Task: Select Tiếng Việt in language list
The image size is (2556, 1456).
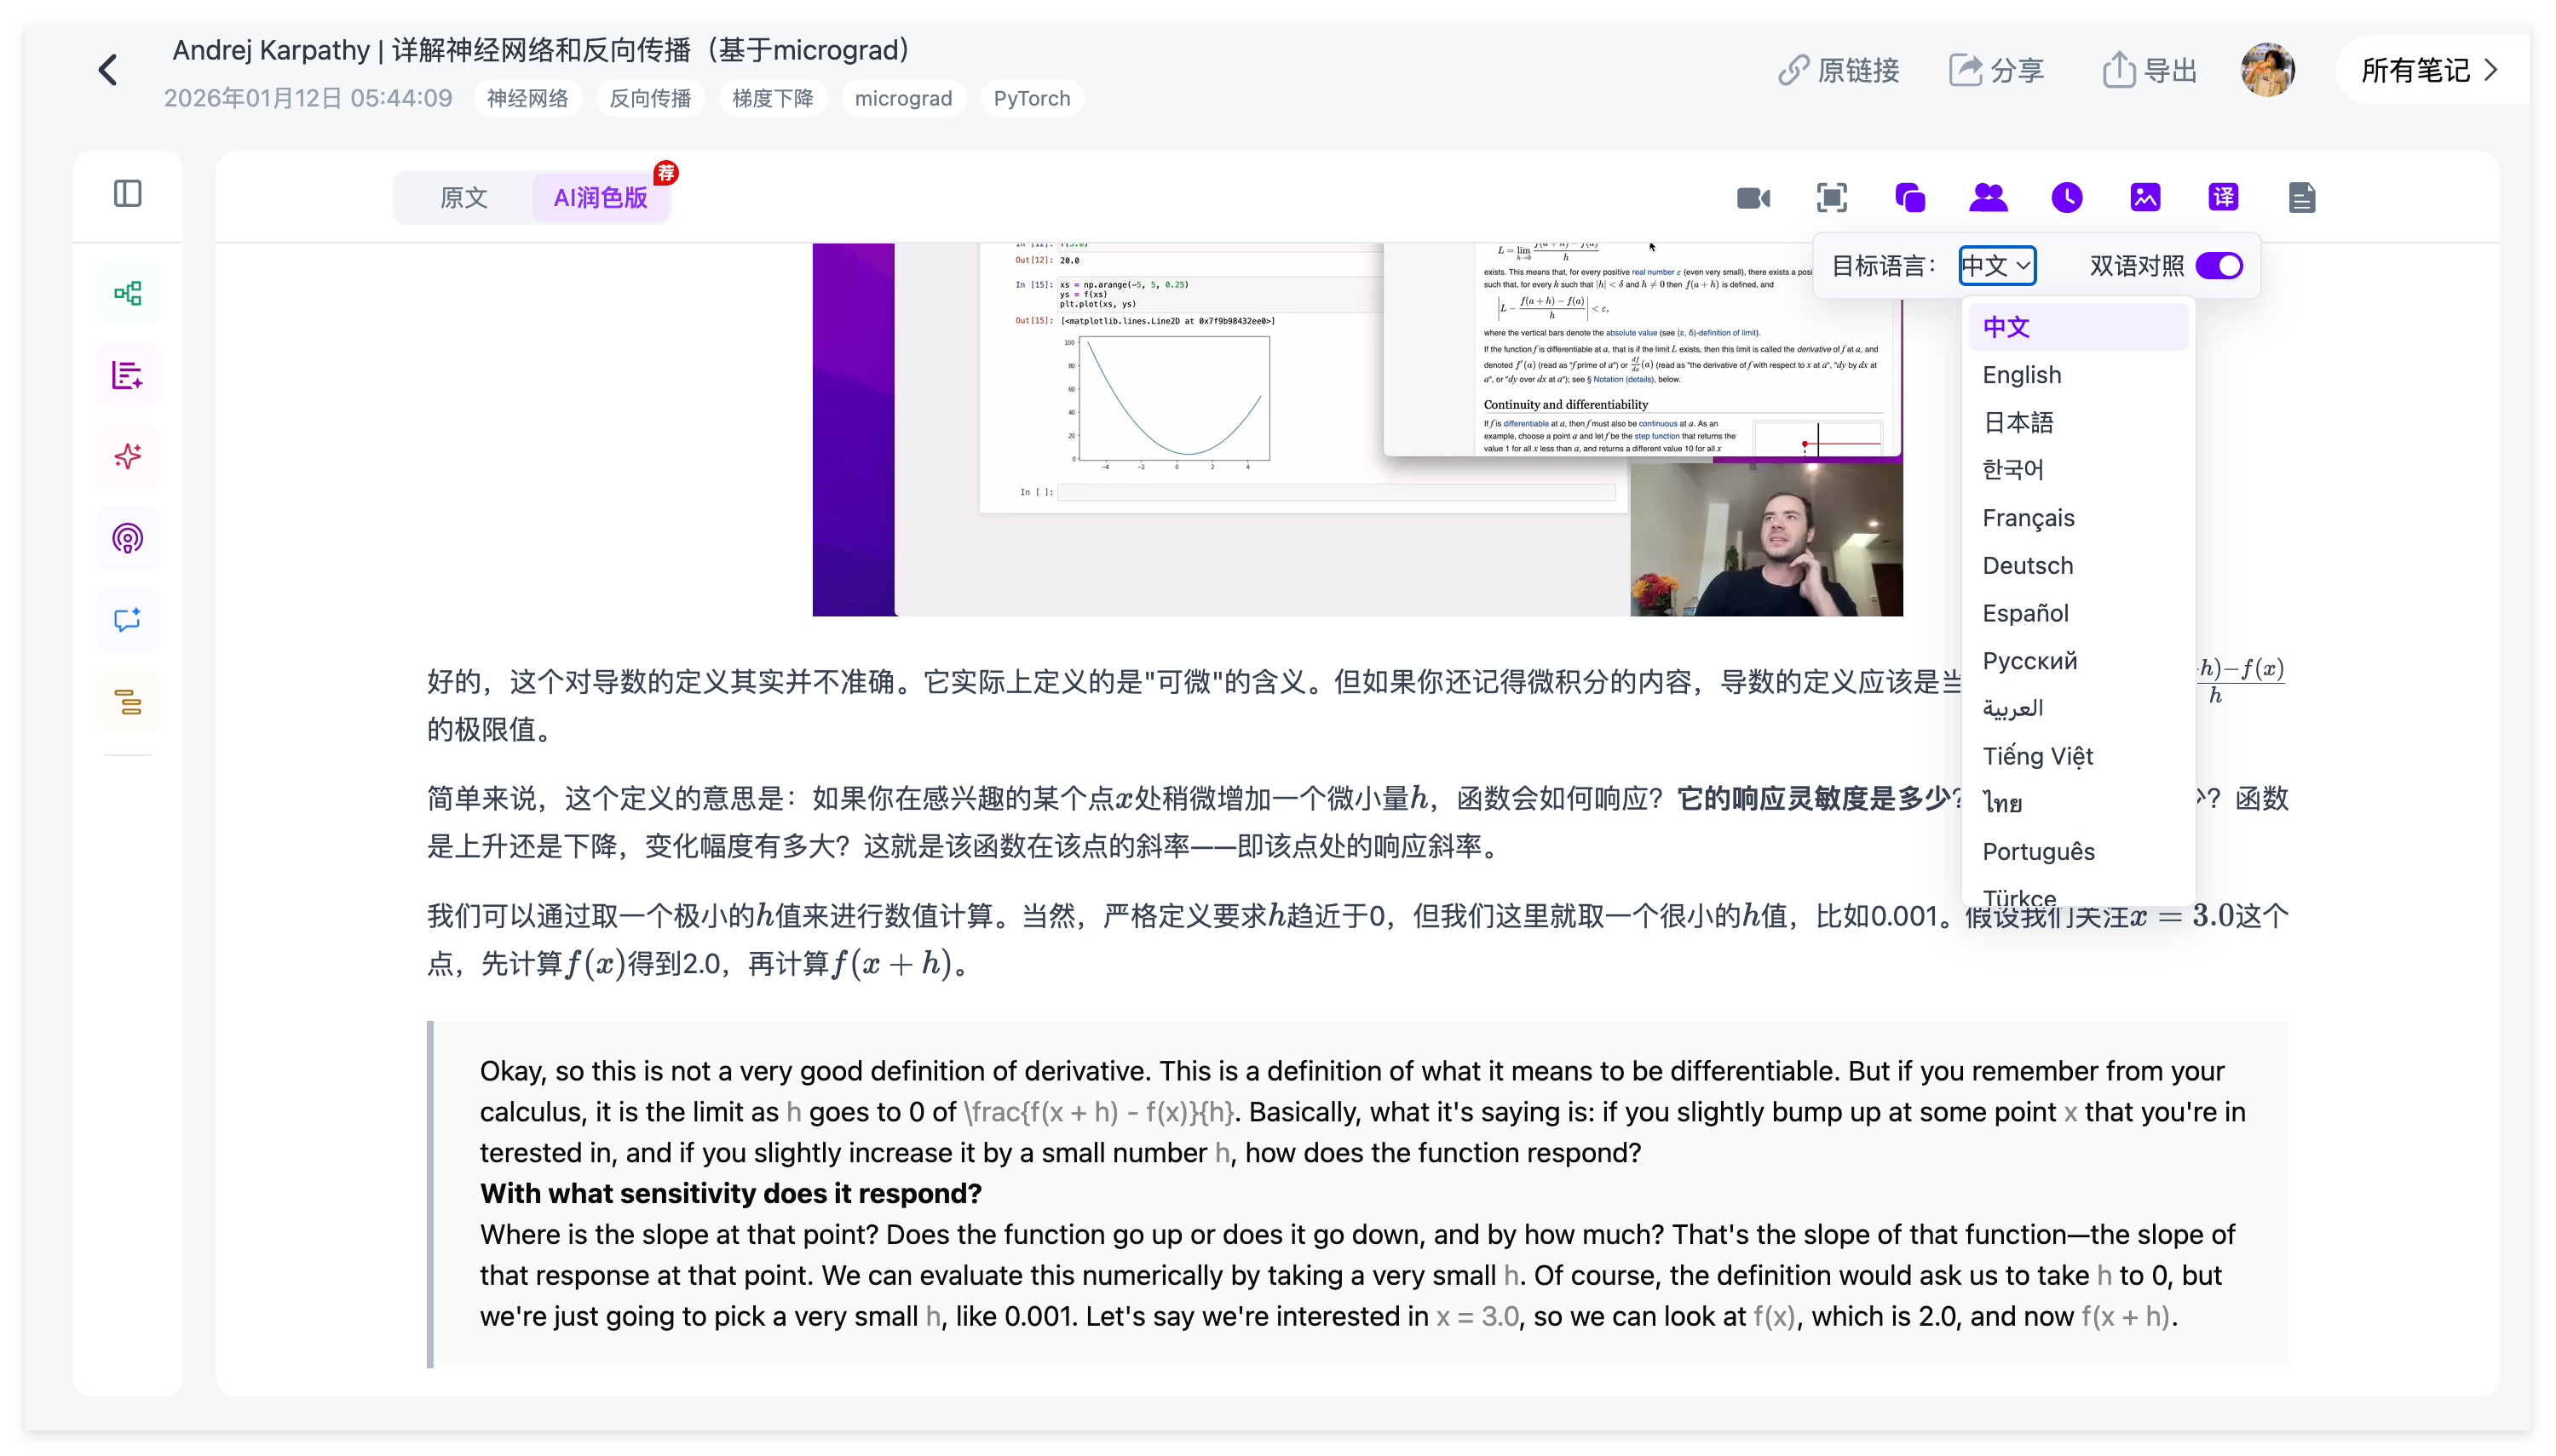Action: pos(2078,756)
